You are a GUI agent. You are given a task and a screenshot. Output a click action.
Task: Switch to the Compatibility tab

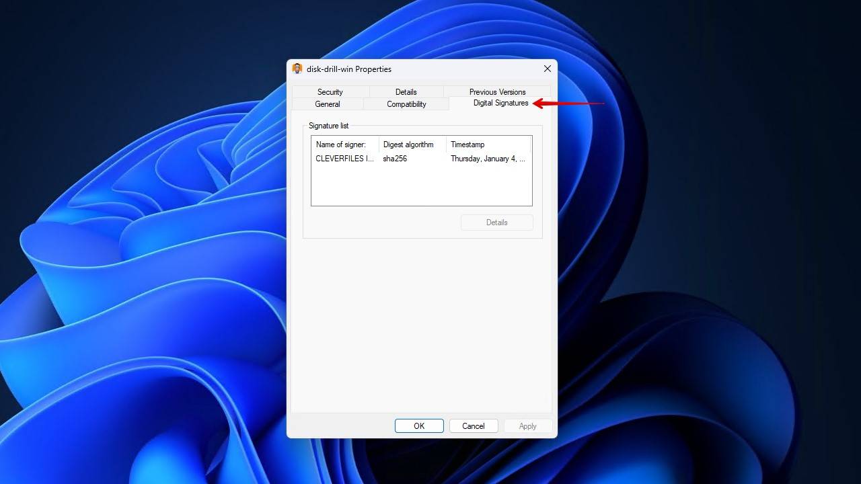point(406,104)
